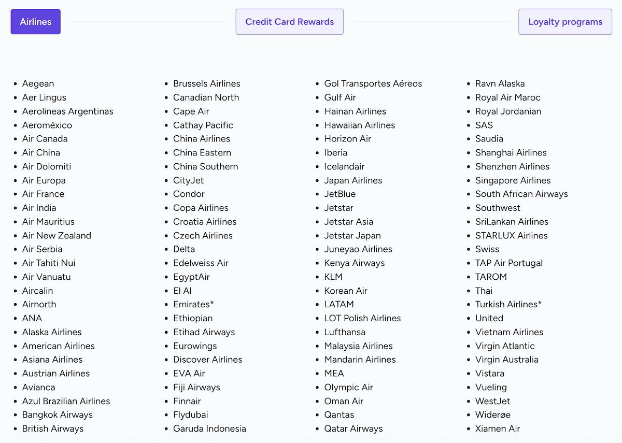622x443 pixels.
Task: Click the Ravn Alaska entry
Action: (500, 83)
